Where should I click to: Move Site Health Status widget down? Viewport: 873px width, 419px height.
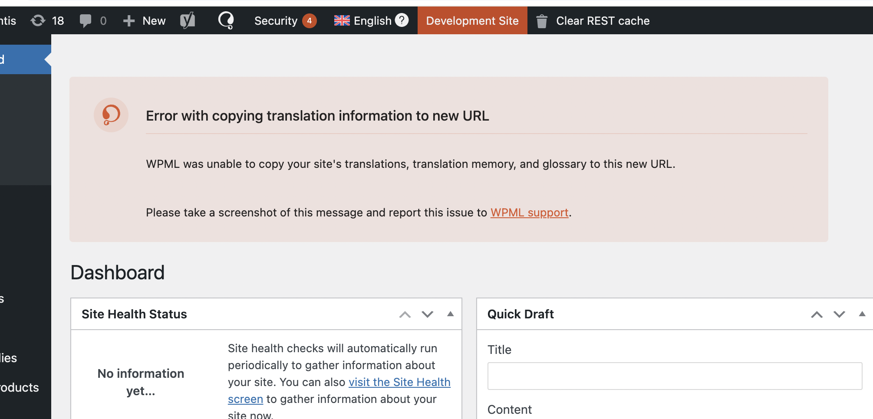coord(428,314)
